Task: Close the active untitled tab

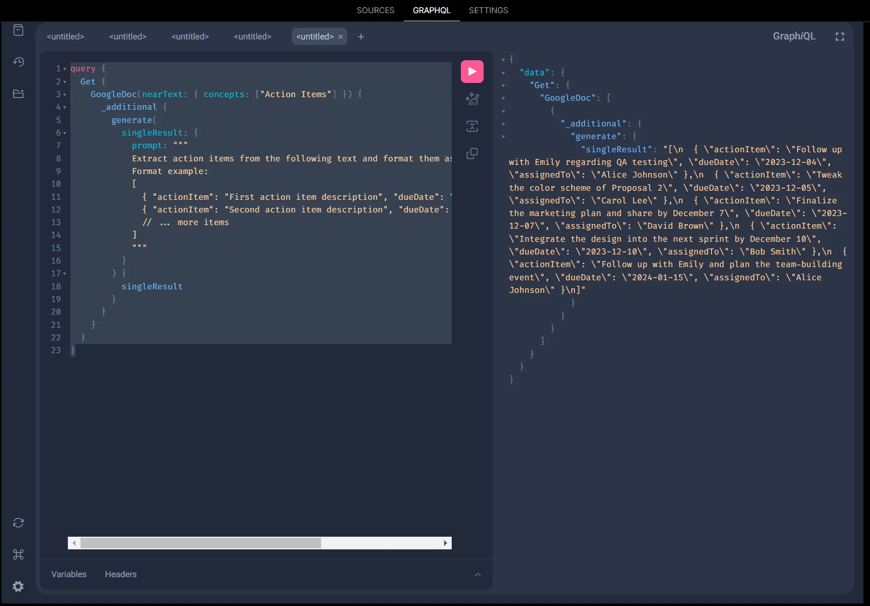Action: [x=340, y=36]
